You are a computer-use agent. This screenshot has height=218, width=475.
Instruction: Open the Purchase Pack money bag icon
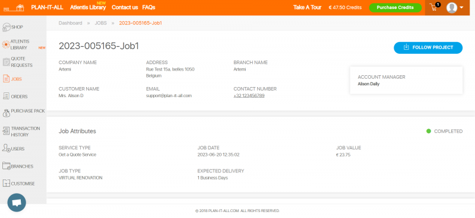(7, 113)
